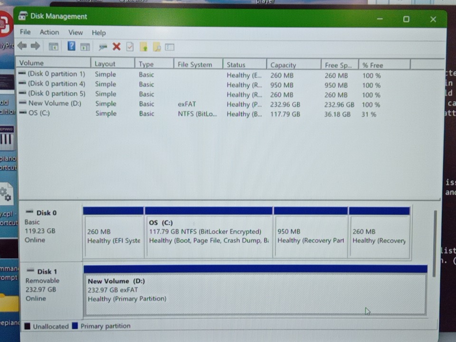Open the File menu
The image size is (456, 342).
click(x=25, y=32)
